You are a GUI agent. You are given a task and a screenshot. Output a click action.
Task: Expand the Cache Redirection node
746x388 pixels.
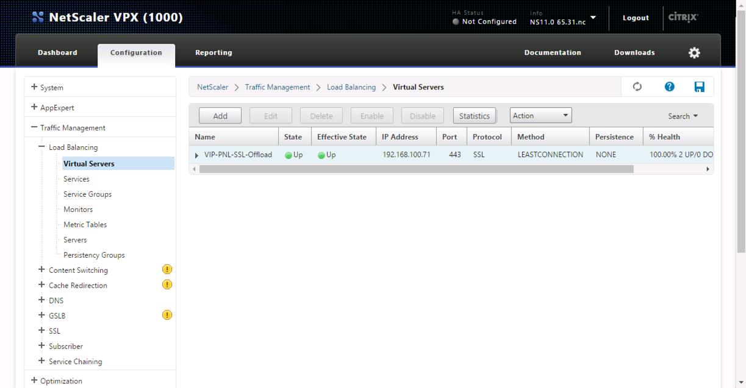pos(41,284)
